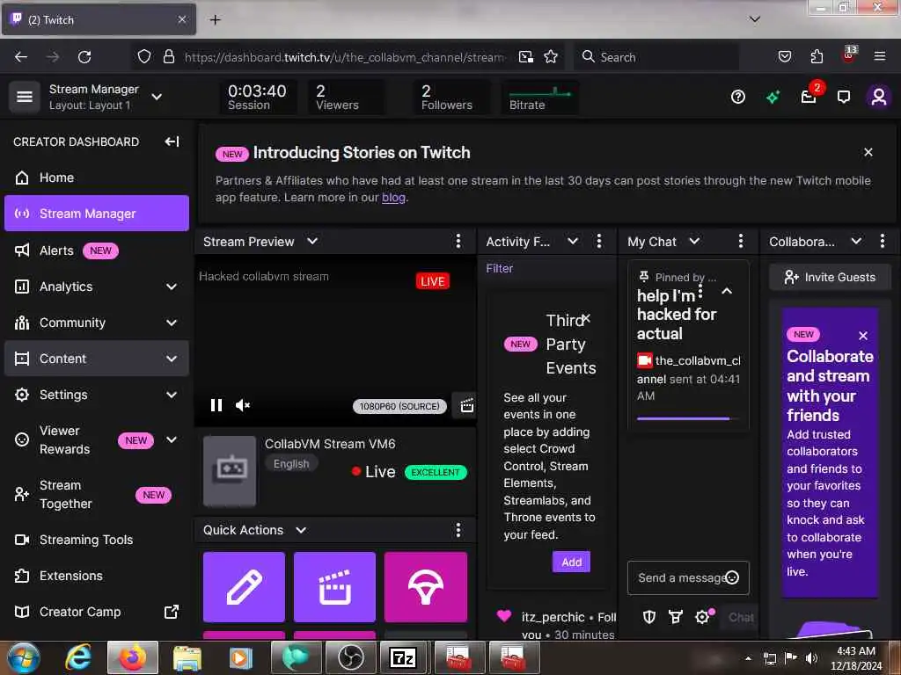
Task: Click the Chat send button
Action: [739, 618]
